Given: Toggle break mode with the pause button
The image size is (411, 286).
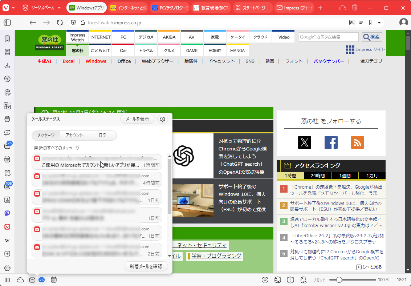Looking at the screenshot, I should pos(7,280).
